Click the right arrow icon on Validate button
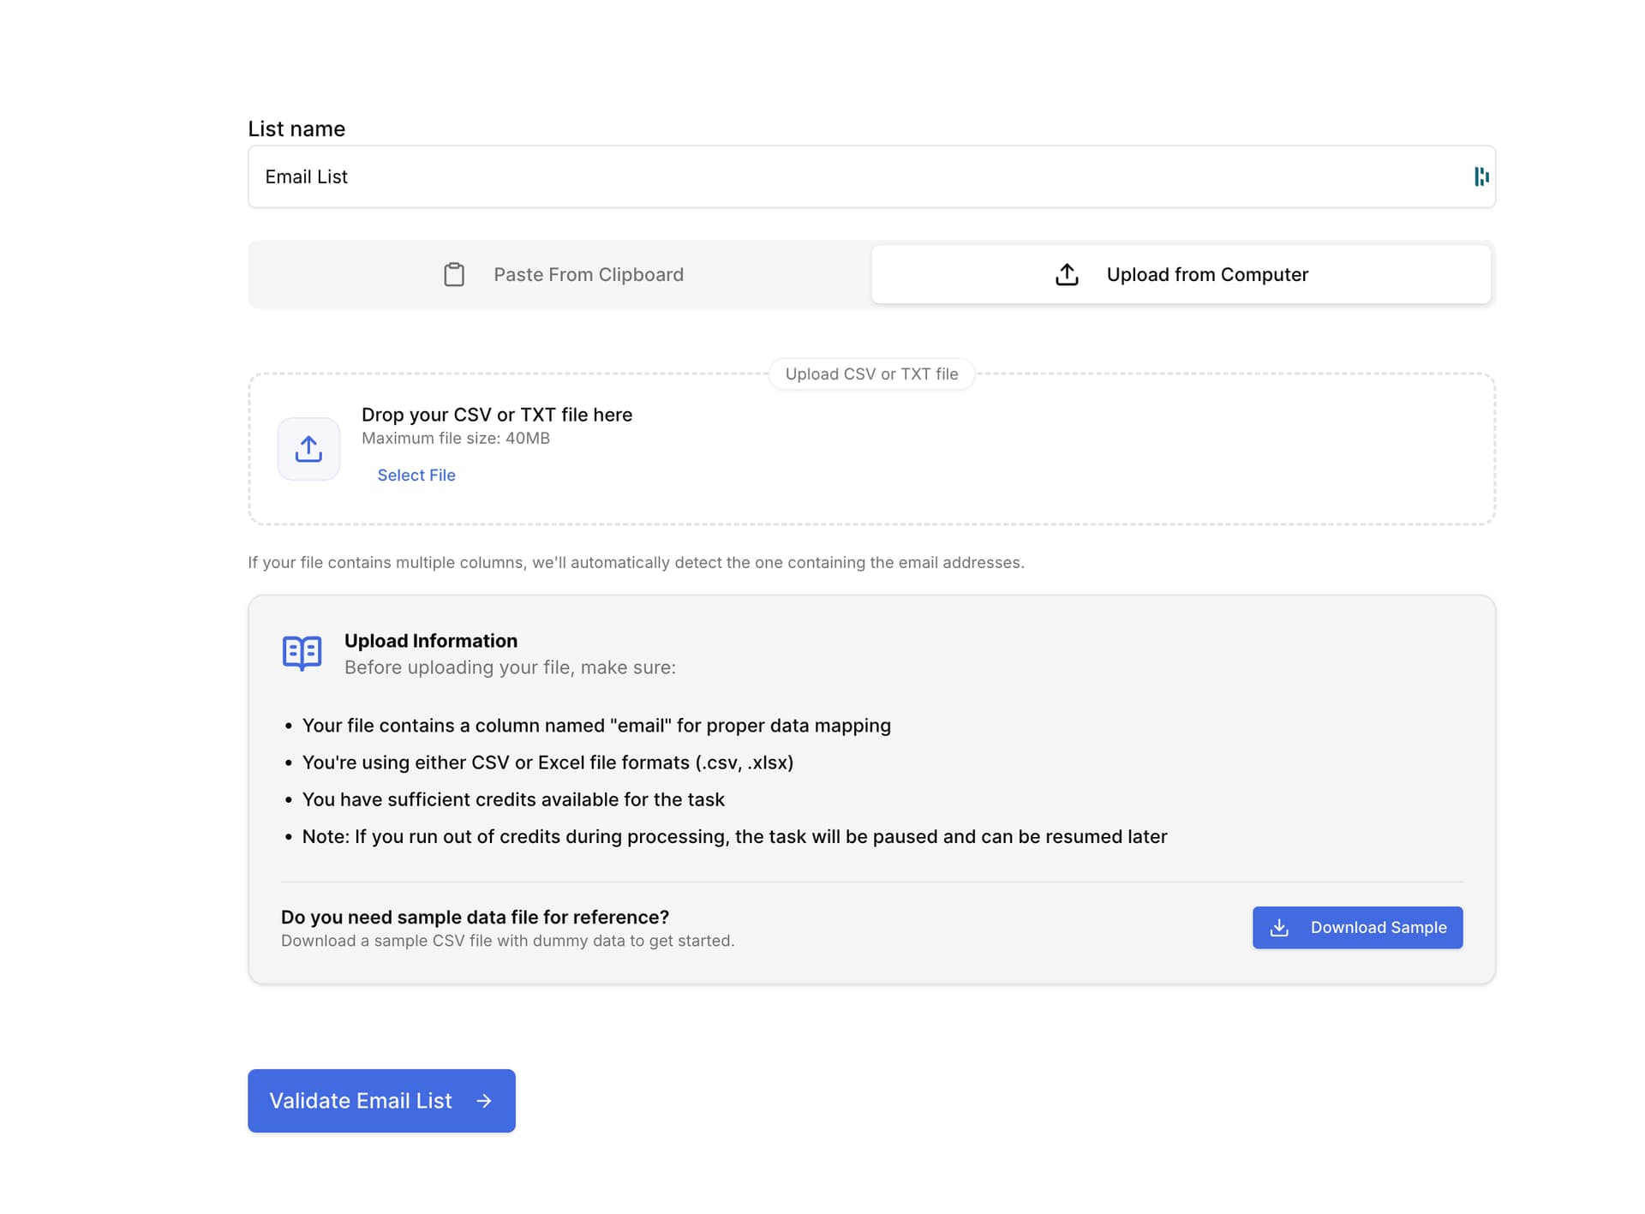This screenshot has width=1645, height=1214. coord(484,1101)
